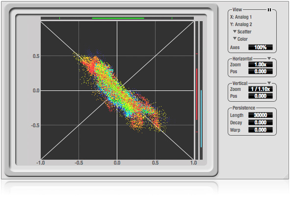Click the red vertical range bar
This screenshot has width=290, height=200.
[197, 94]
